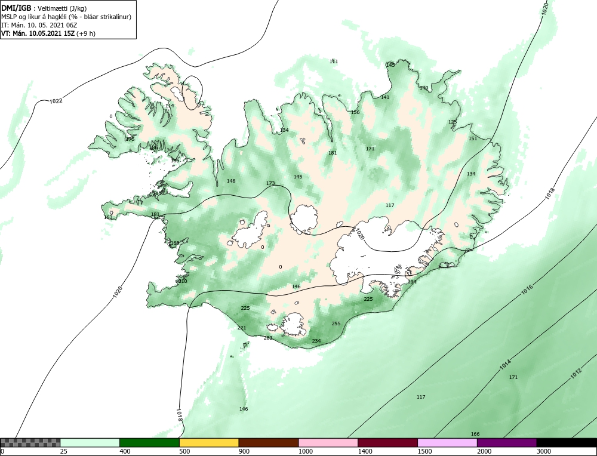Click the map value '255'
This screenshot has height=456, width=597.
336,323
